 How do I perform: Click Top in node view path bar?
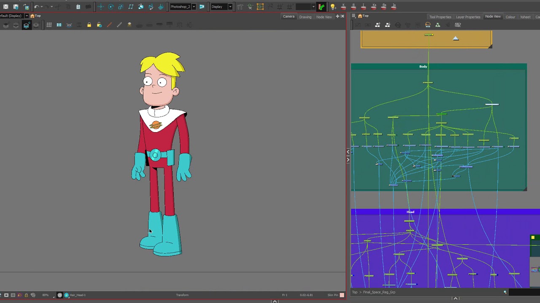pos(355,292)
